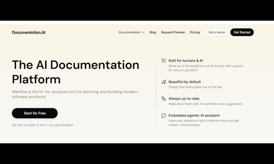This screenshot has width=274, height=164.
Task: Click the Built for humans & AI icon
Action: (x=164, y=60)
